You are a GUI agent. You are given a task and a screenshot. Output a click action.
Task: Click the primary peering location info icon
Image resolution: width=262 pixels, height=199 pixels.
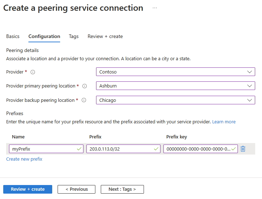pyautogui.click(x=85, y=86)
